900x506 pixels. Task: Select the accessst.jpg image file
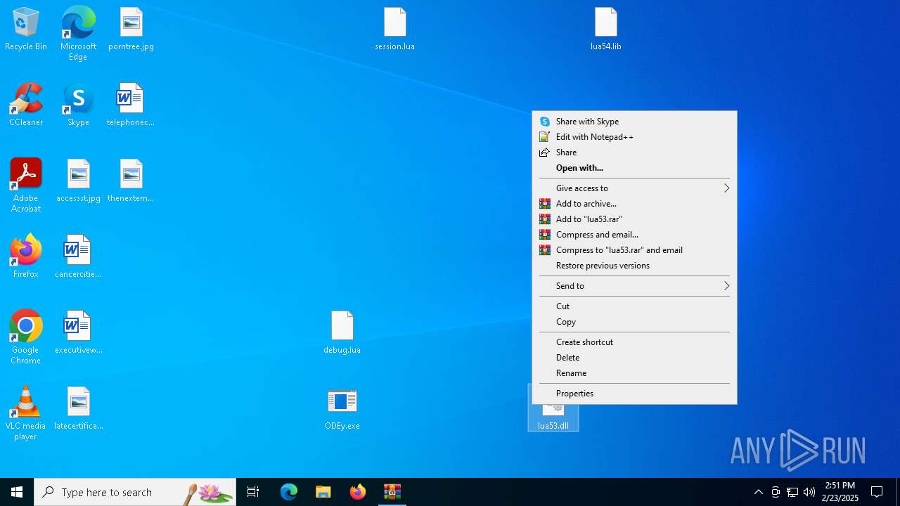(78, 181)
